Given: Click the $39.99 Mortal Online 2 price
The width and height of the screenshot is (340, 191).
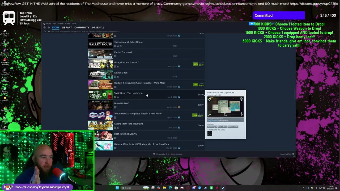Looking at the screenshot, I should 201,105.
